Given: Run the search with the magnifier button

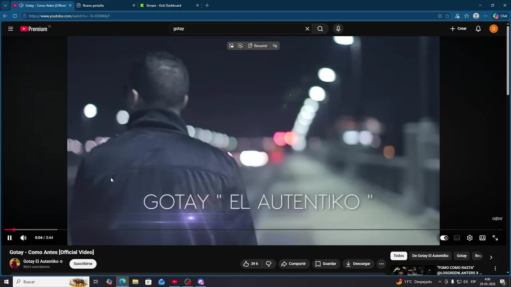Looking at the screenshot, I should [x=320, y=29].
